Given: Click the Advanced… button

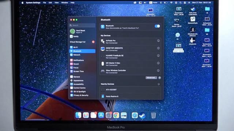Looking at the screenshot, I should [x=151, y=78].
